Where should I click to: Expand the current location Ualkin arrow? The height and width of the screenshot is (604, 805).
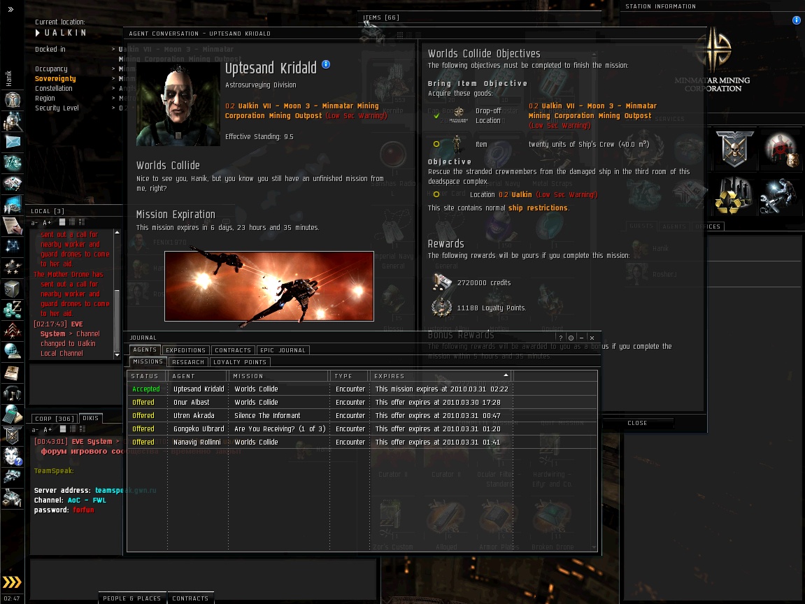tap(38, 33)
